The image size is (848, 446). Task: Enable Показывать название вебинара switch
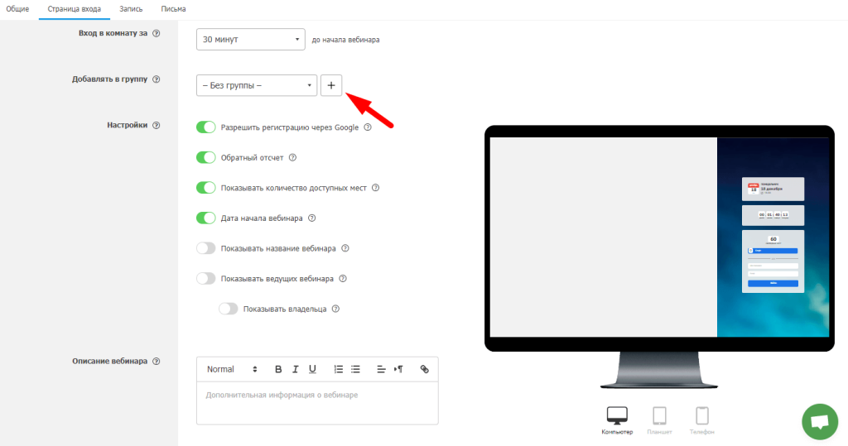coord(205,248)
